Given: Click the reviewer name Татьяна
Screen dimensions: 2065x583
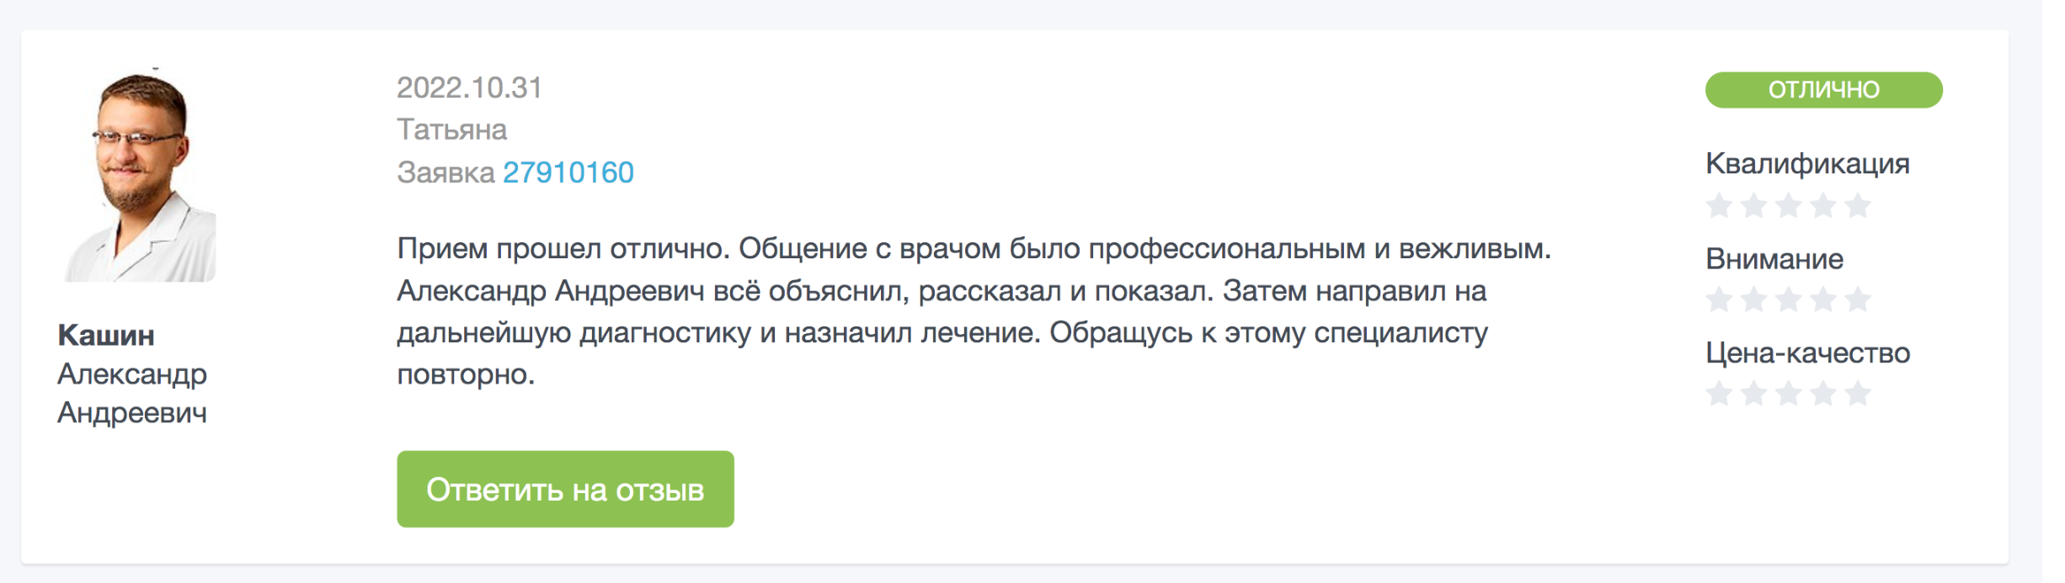Looking at the screenshot, I should (x=451, y=130).
